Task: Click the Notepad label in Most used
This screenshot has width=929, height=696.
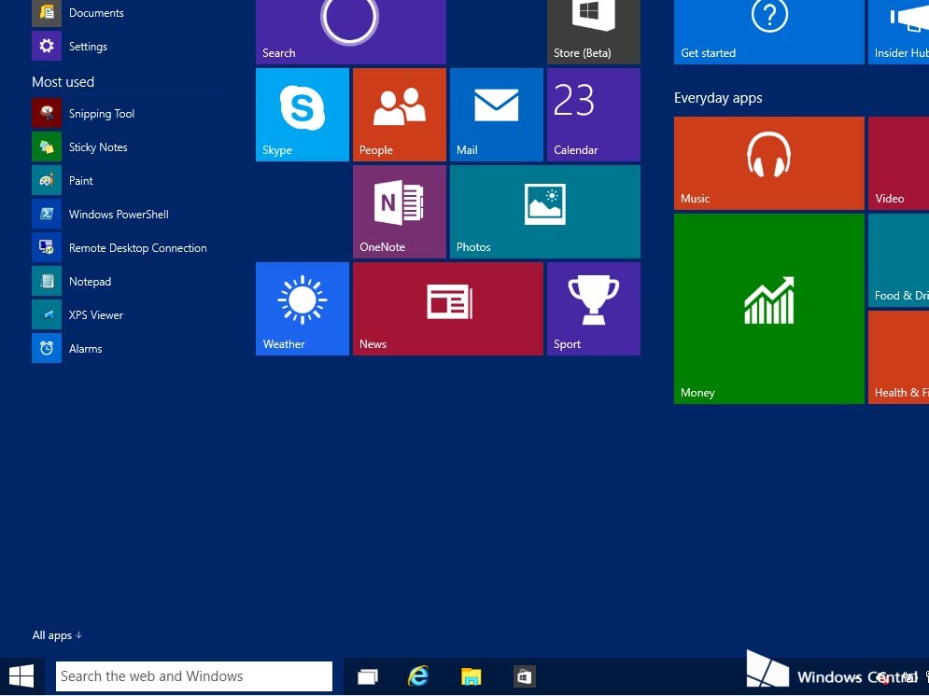Action: (x=90, y=282)
